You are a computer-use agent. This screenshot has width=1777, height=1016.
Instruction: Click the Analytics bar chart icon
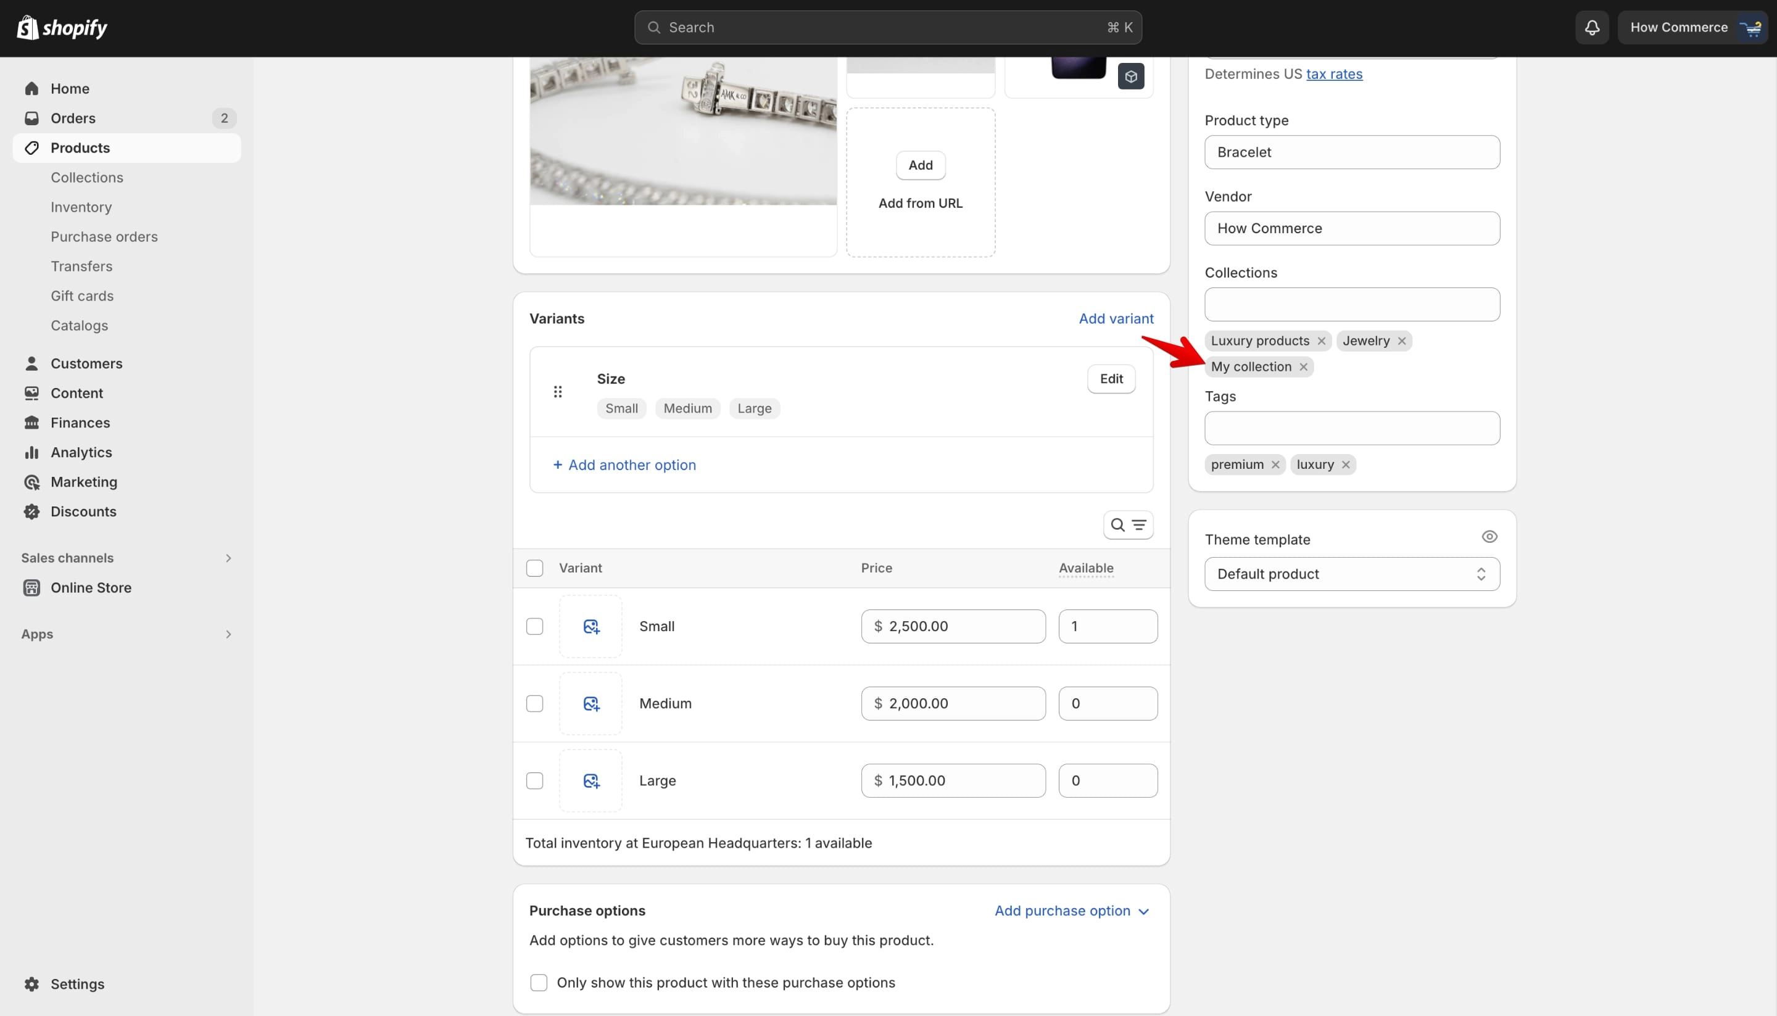click(x=31, y=452)
